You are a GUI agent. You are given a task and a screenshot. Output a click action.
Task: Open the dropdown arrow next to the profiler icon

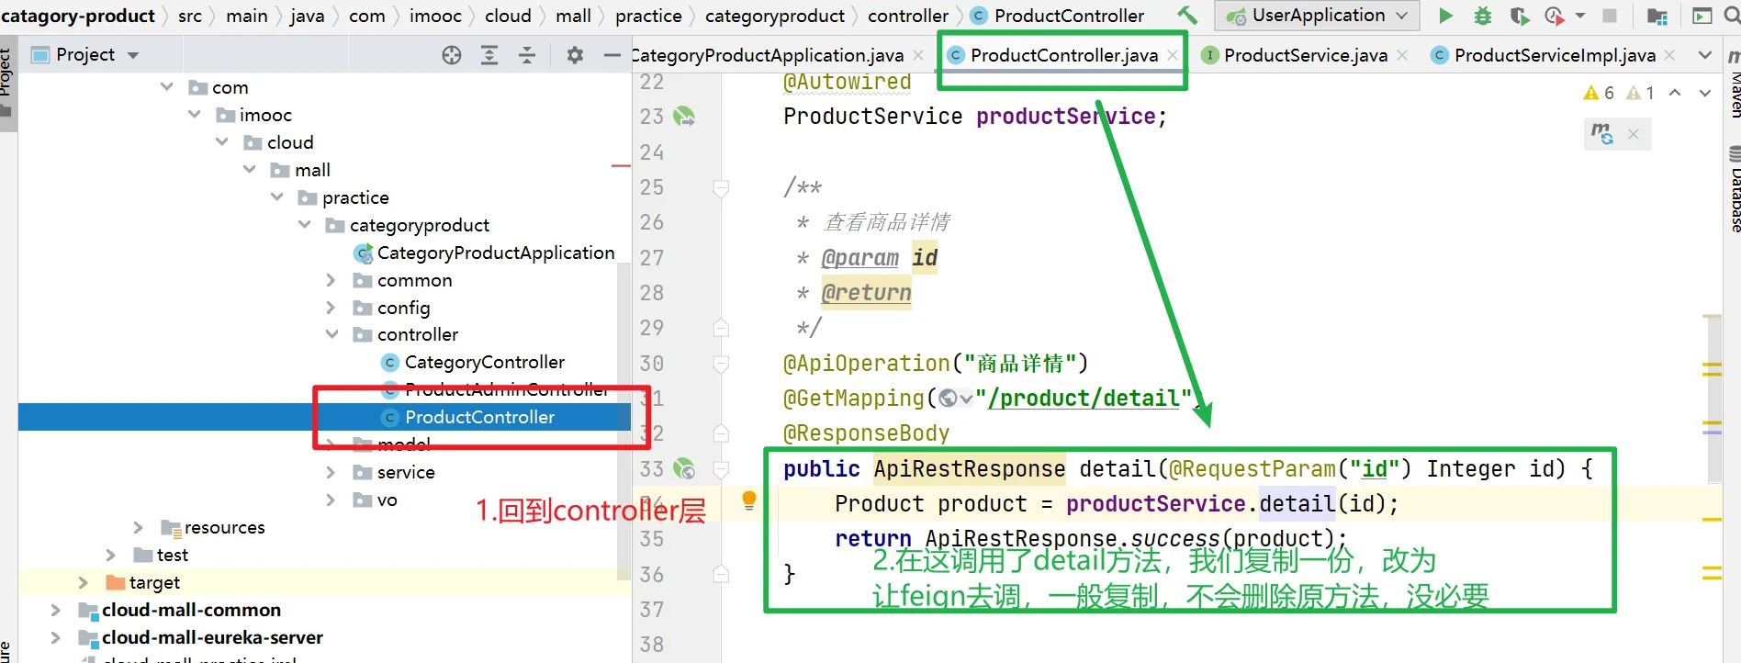click(x=1580, y=16)
